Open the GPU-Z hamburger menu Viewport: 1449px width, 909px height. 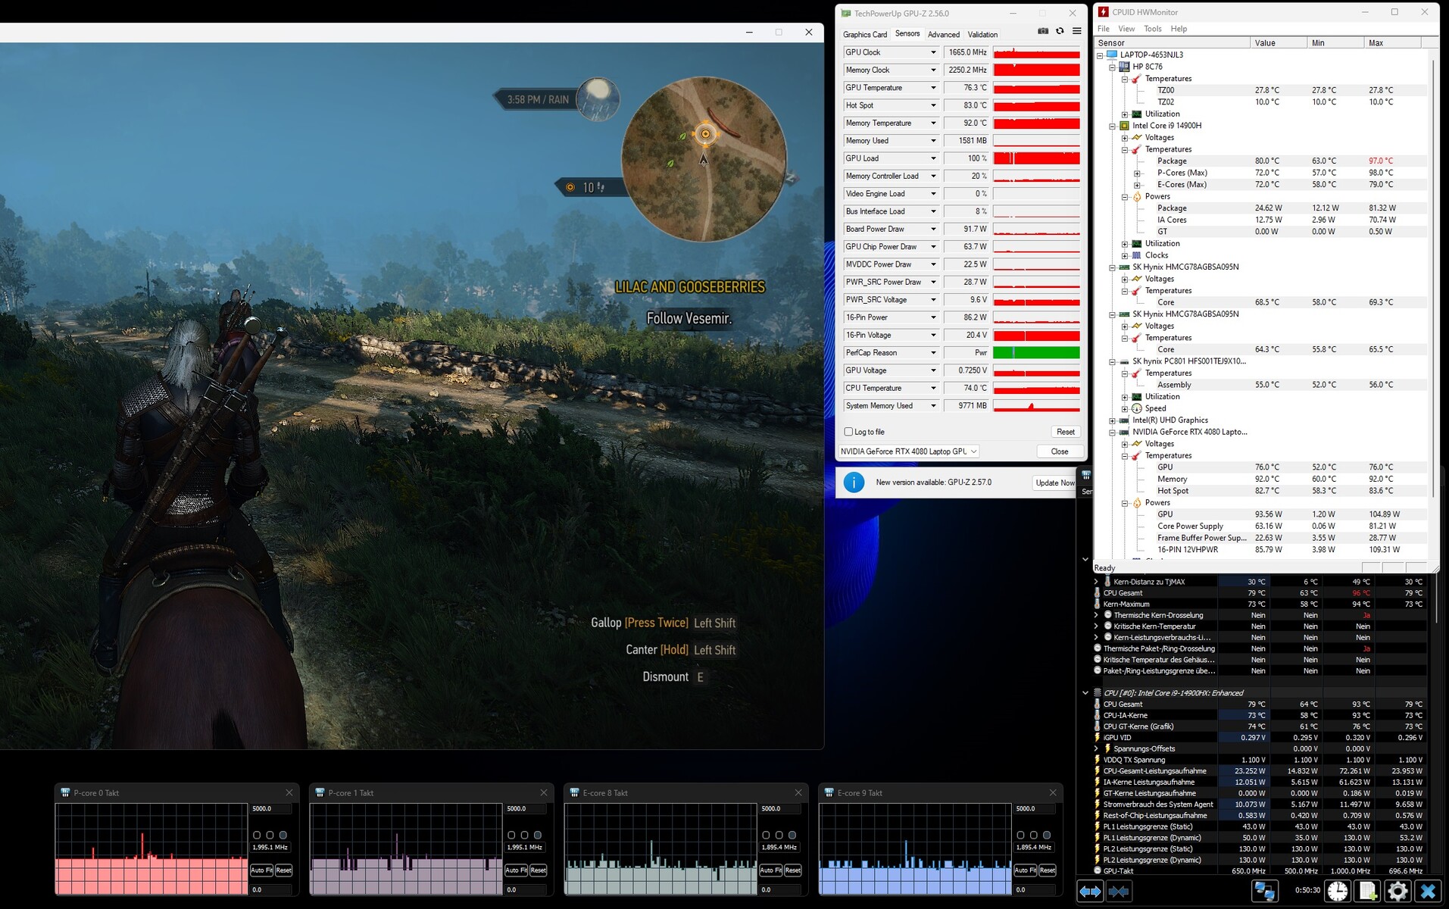pos(1076,31)
